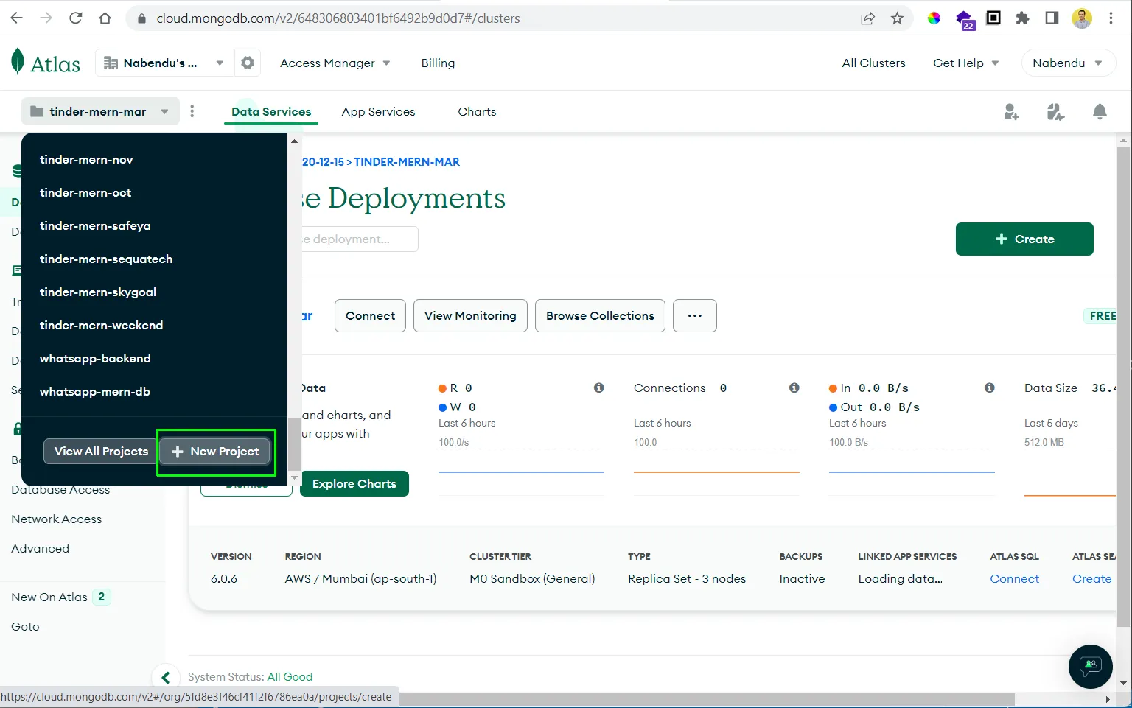Open project options vertical dots
The width and height of the screenshot is (1132, 708).
(x=192, y=111)
